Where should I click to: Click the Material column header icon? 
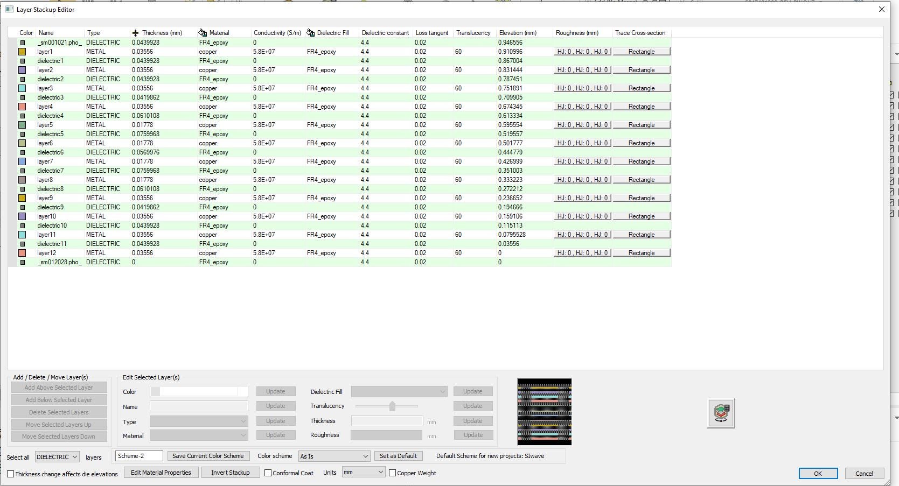click(203, 33)
